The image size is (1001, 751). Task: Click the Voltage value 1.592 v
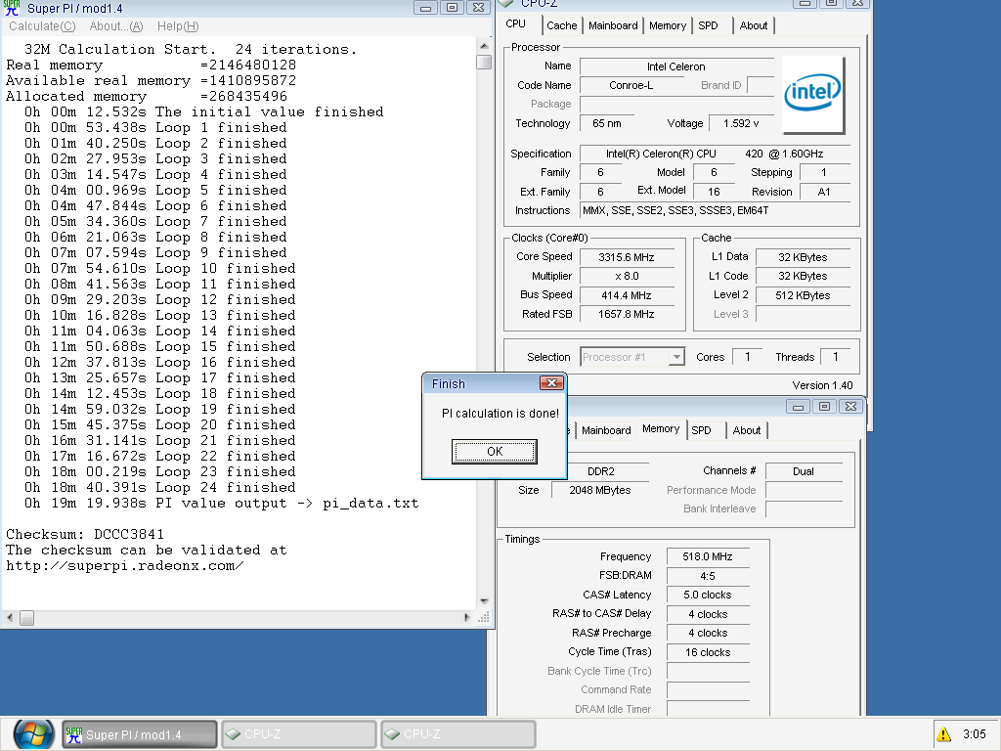click(x=741, y=123)
